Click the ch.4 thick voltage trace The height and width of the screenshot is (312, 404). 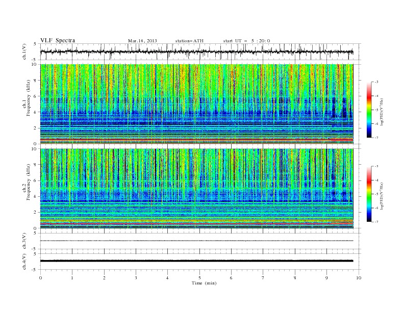click(x=197, y=261)
